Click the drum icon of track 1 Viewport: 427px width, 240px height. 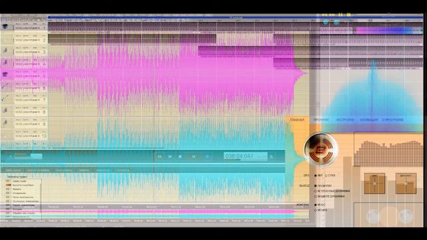click(5, 27)
